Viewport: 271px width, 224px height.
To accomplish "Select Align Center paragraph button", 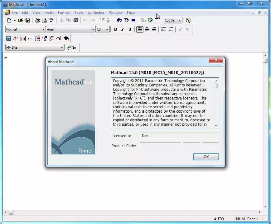I will (x=147, y=29).
